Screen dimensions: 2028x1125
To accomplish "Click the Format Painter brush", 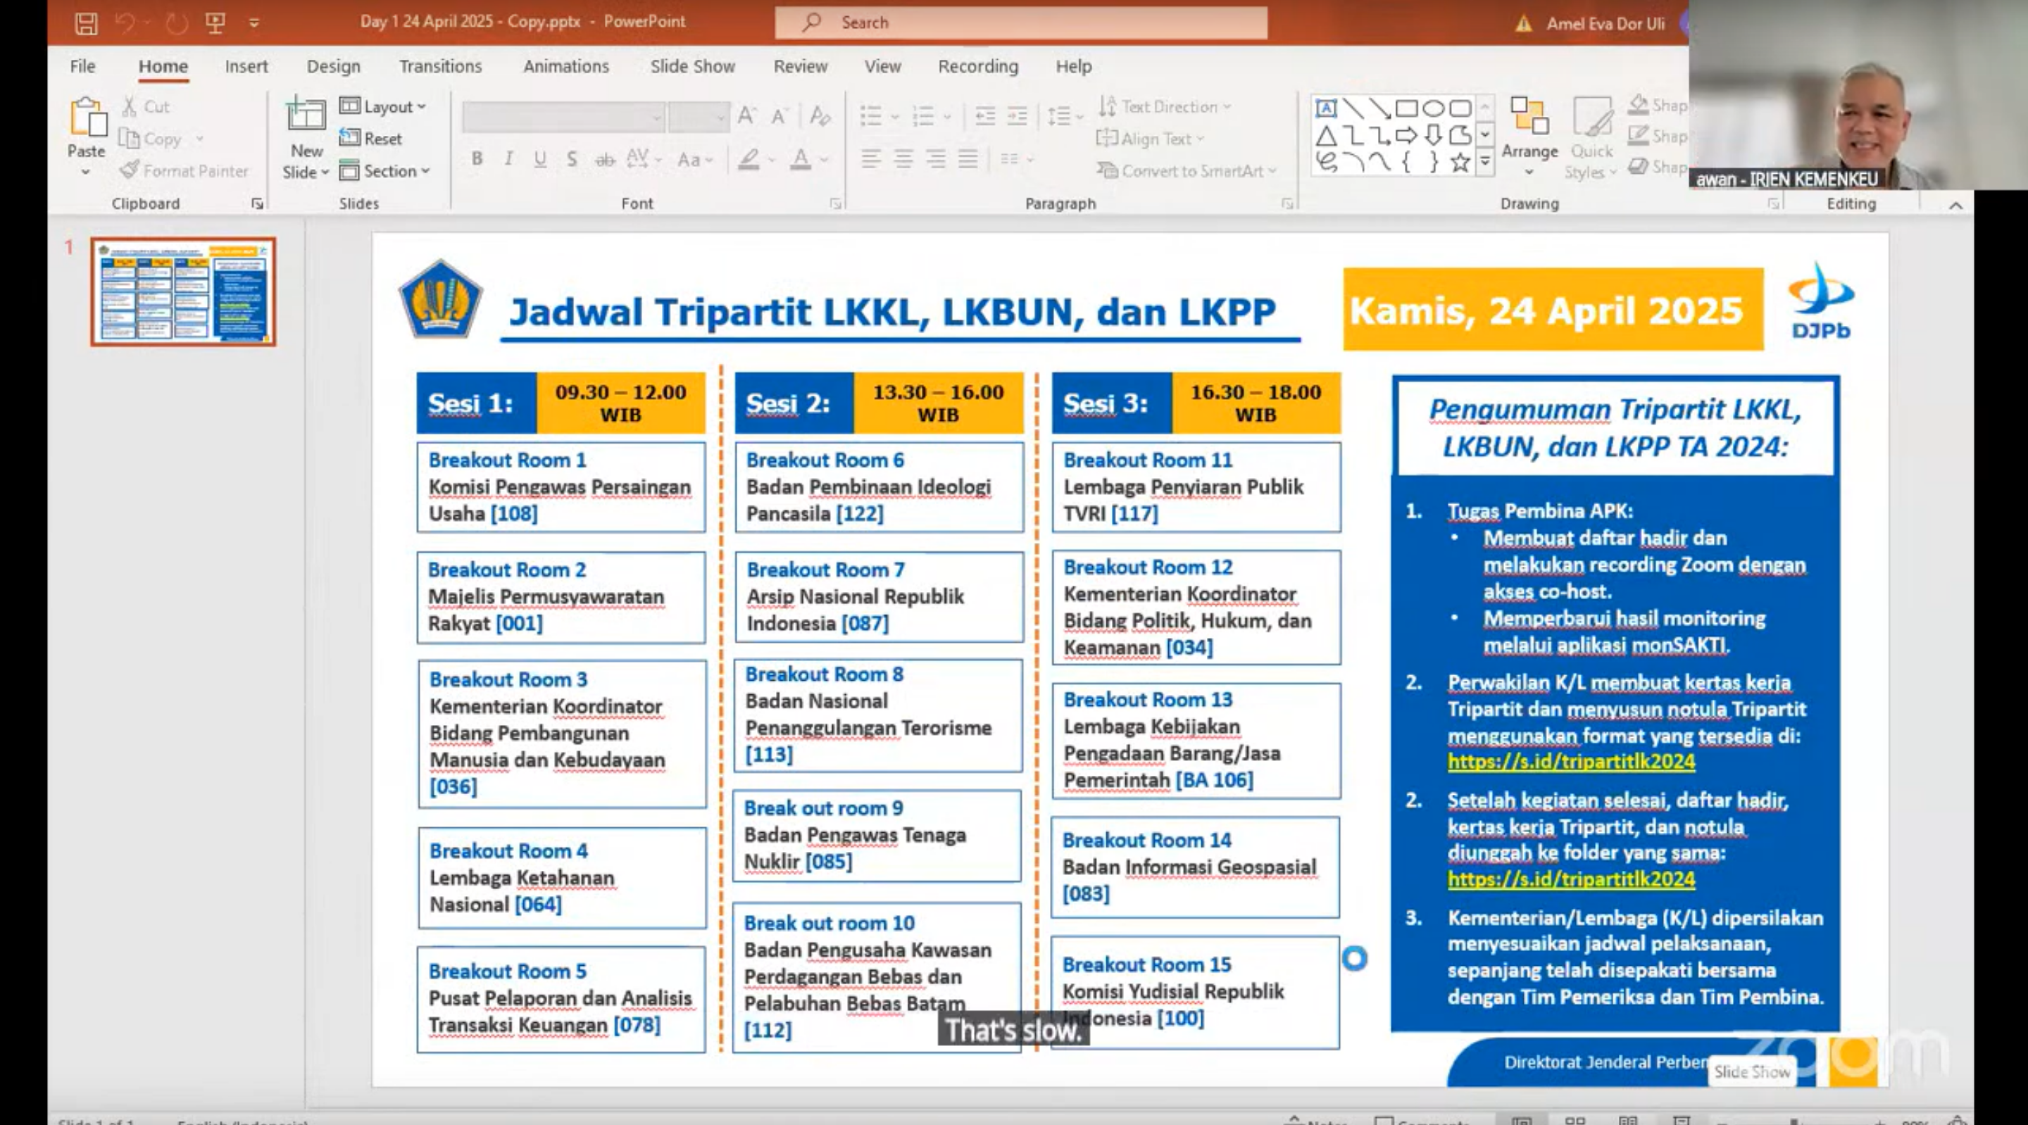I will coord(130,170).
